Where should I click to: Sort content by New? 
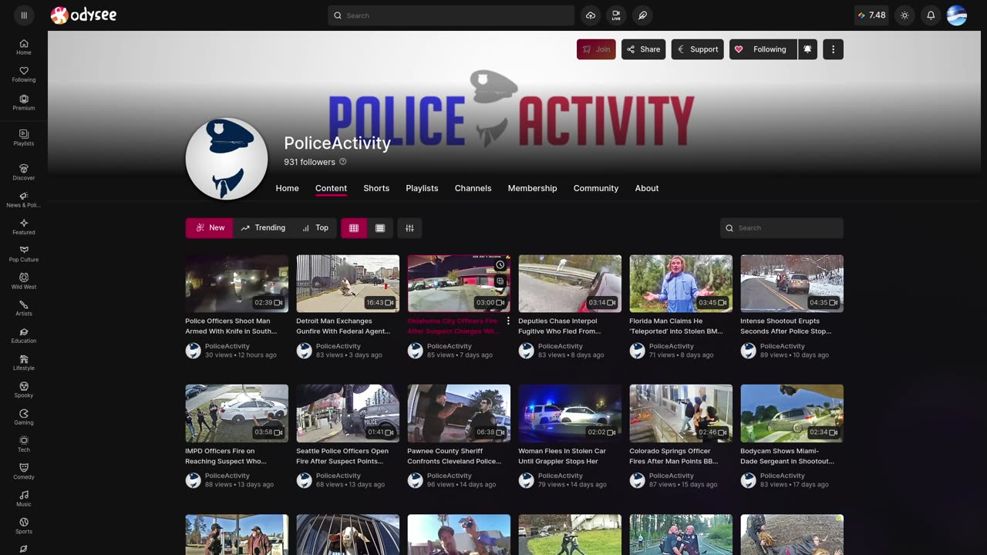point(209,228)
